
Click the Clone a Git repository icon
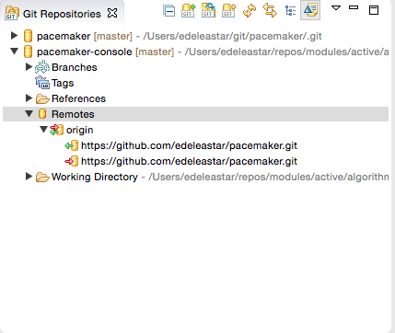pyautogui.click(x=208, y=10)
